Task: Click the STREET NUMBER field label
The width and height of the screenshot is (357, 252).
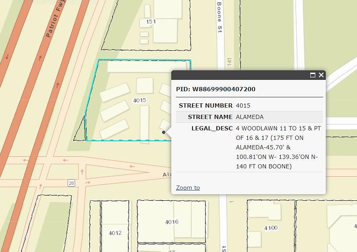Action: (206, 106)
